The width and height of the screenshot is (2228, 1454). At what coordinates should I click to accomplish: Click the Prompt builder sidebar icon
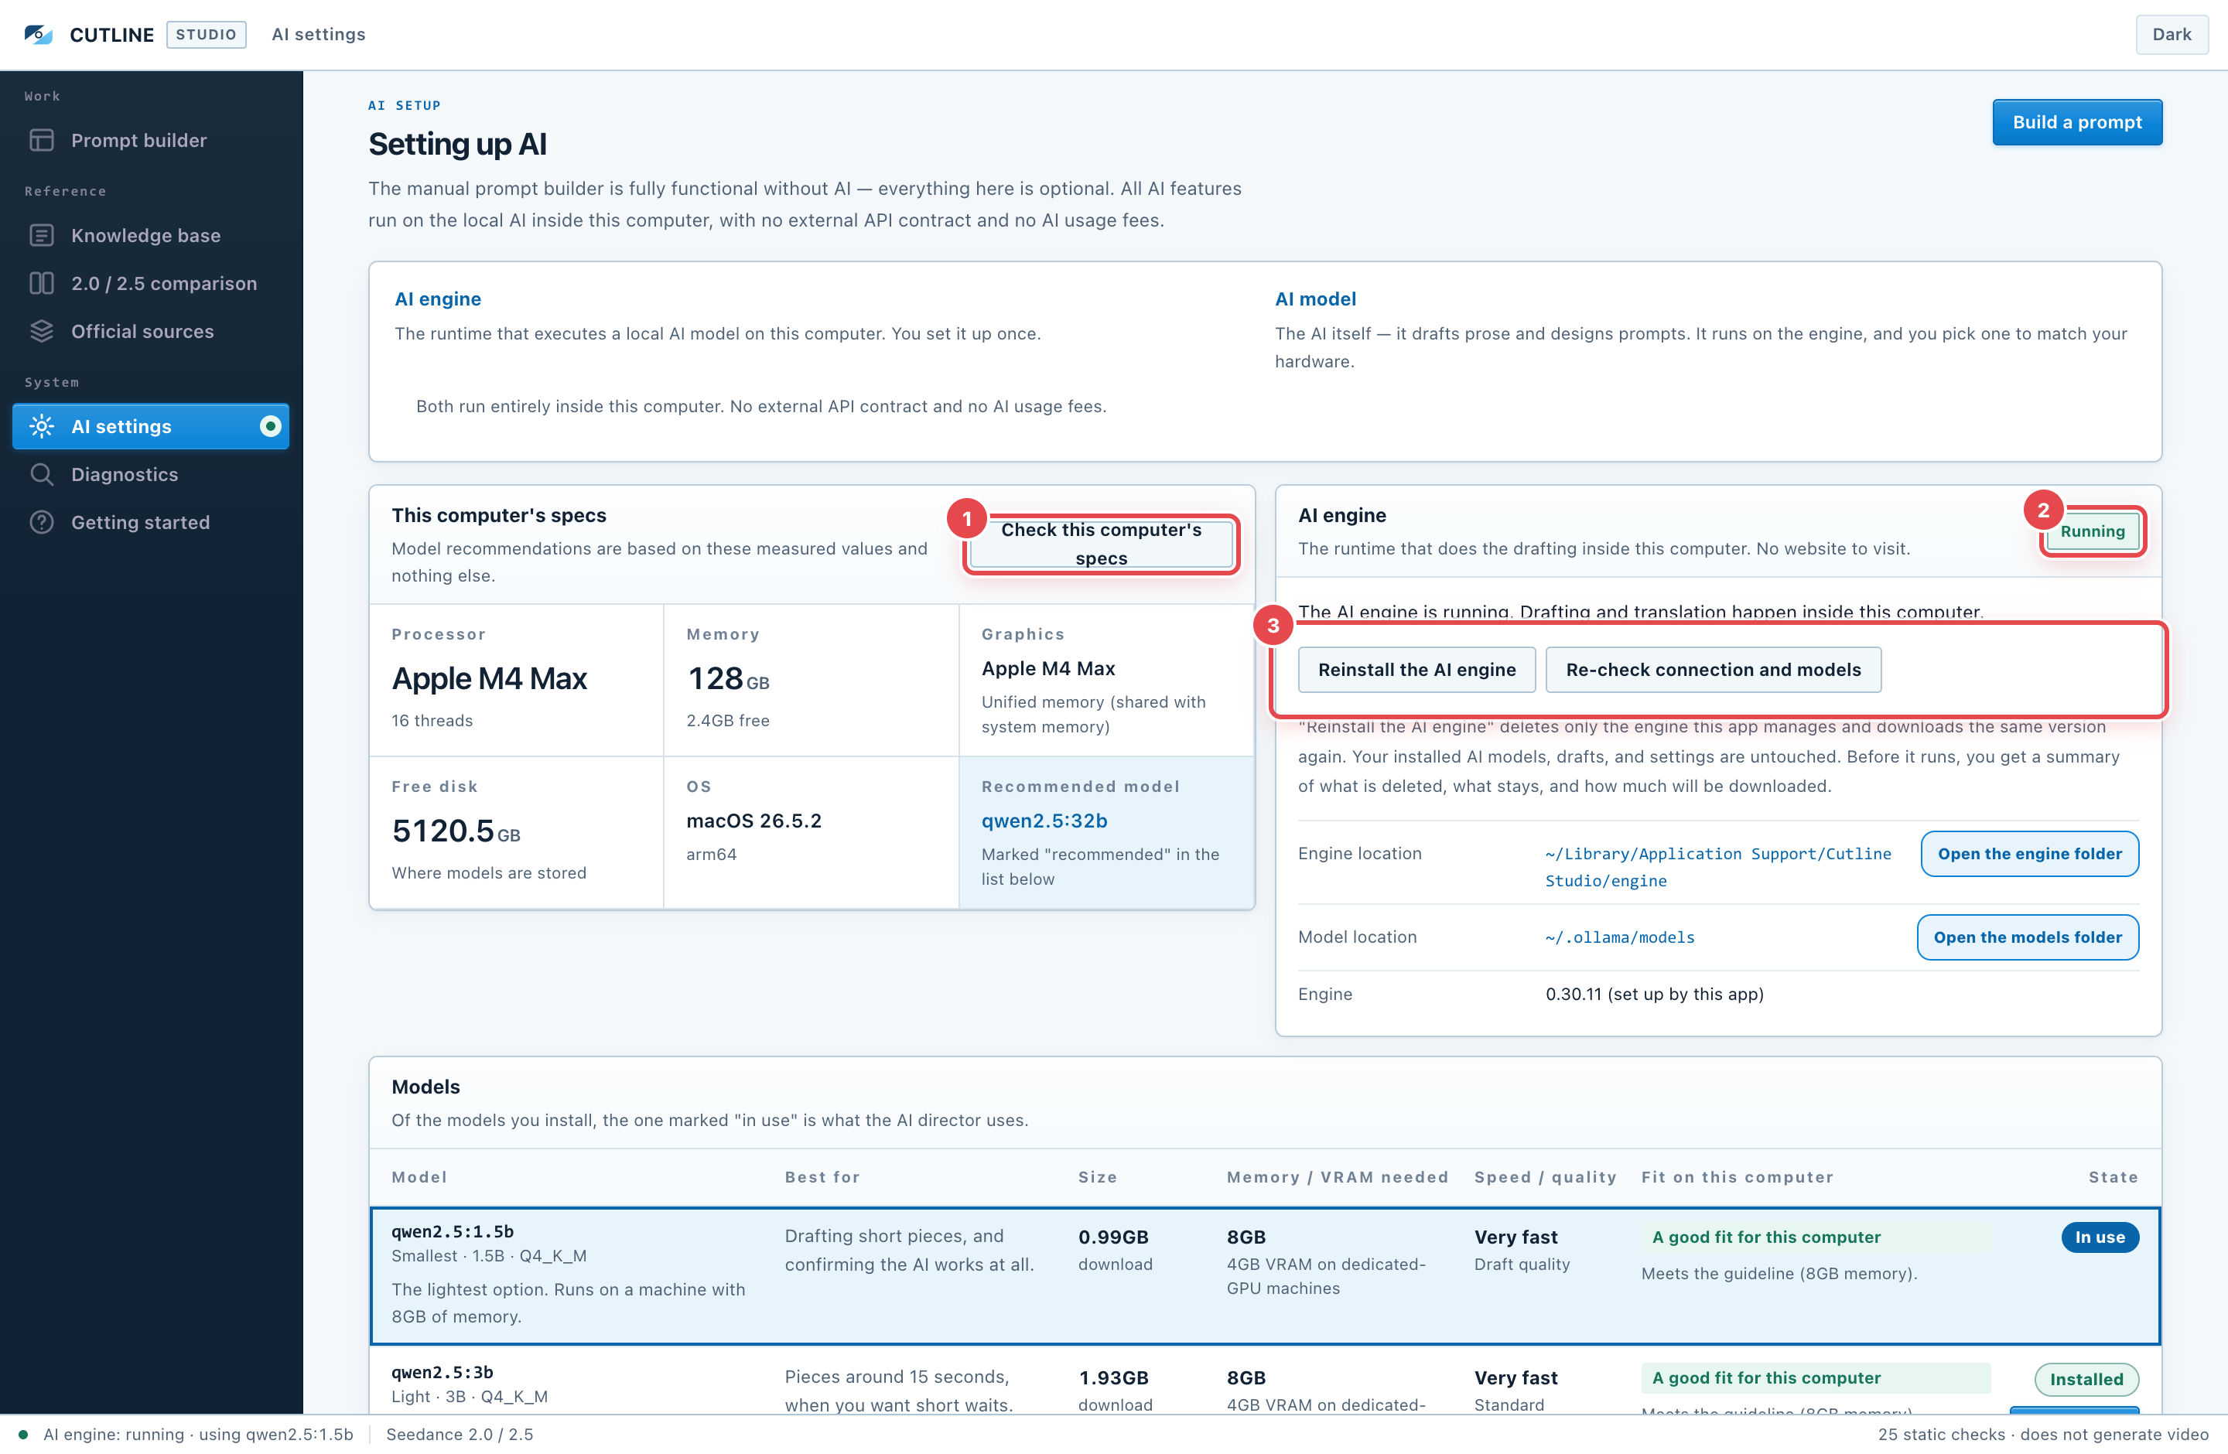(42, 140)
